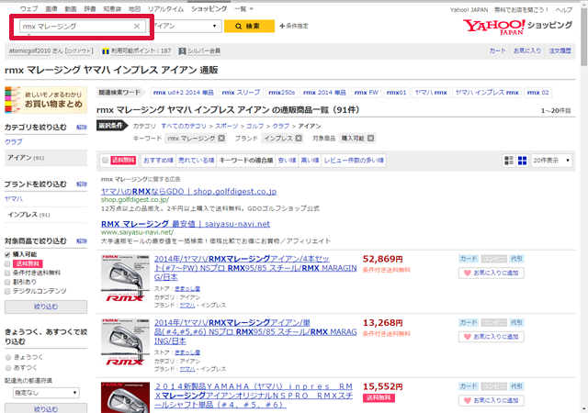Open the アイアン category dropdown
Viewport: 588px width, 413px height.
[186, 26]
